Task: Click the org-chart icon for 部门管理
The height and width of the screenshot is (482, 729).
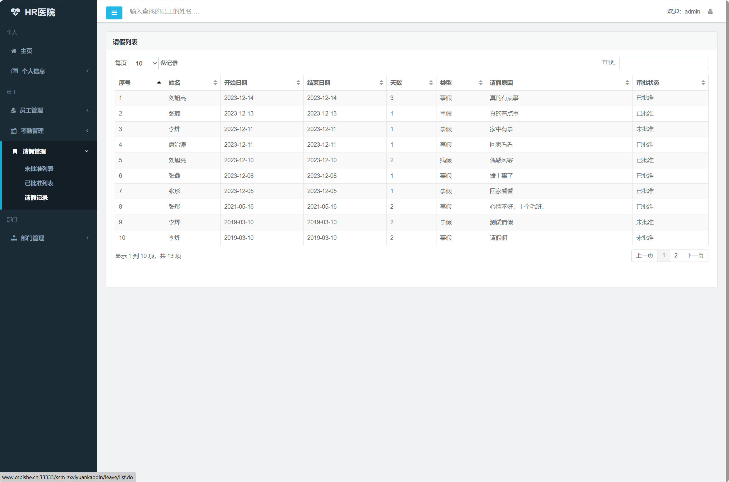Action: pos(14,238)
